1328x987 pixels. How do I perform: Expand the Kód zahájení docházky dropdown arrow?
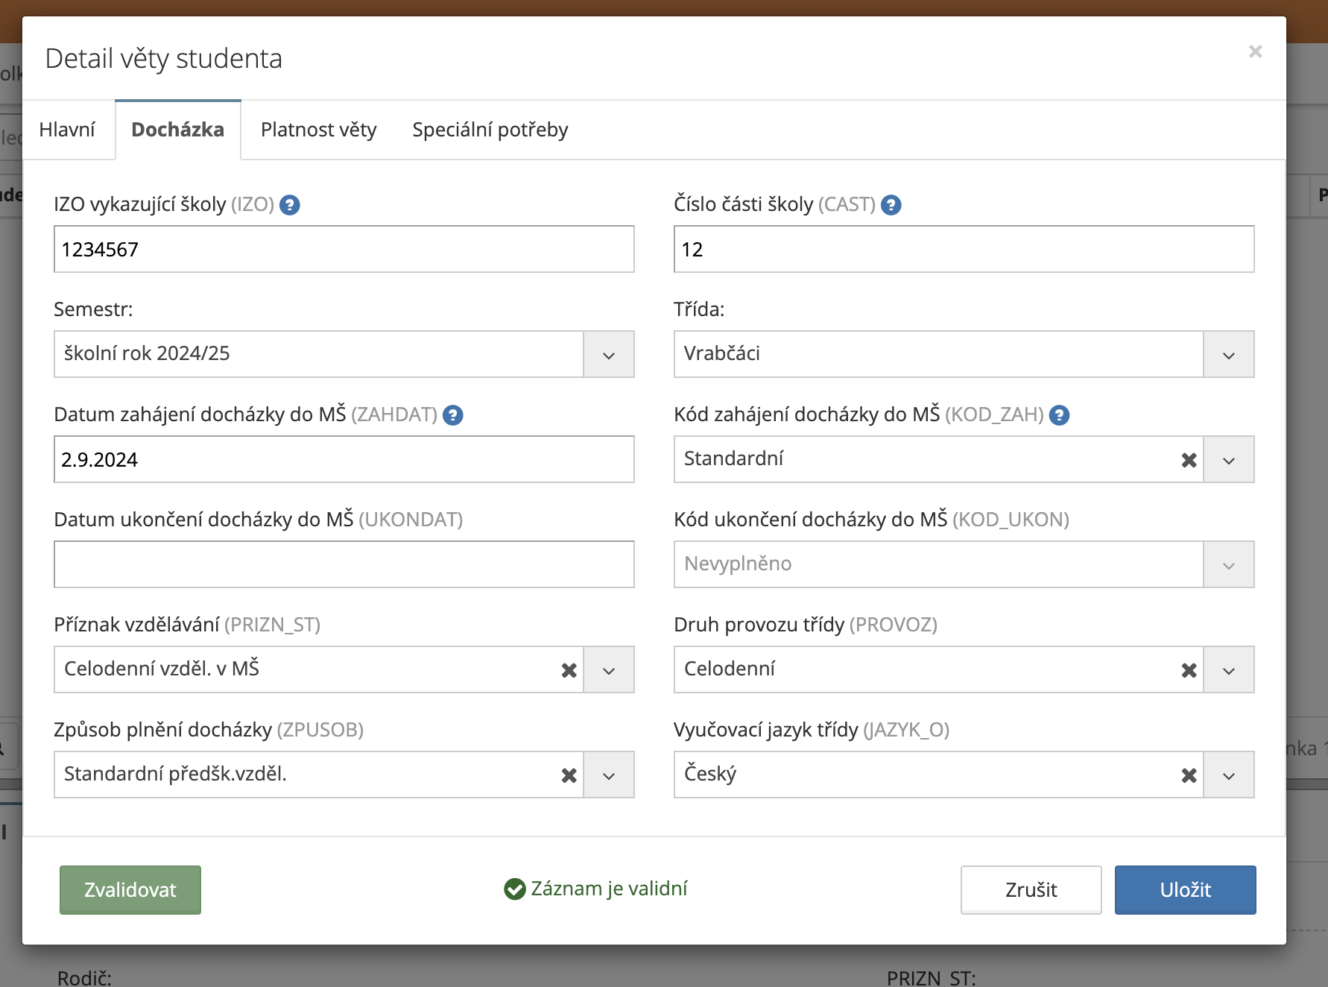[1228, 459]
